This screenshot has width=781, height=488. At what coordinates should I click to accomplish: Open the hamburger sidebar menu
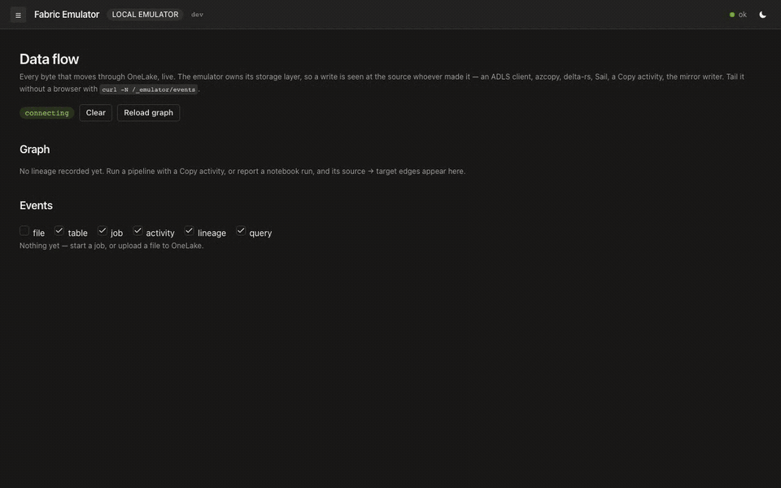[18, 15]
